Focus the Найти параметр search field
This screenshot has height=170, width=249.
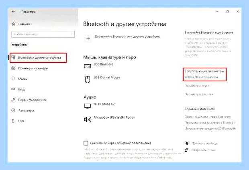tap(43, 34)
